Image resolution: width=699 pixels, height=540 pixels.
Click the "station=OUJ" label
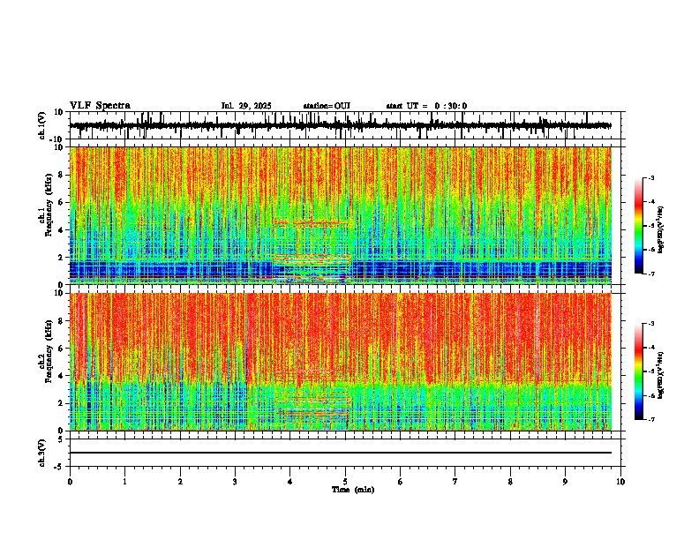pos(327,106)
